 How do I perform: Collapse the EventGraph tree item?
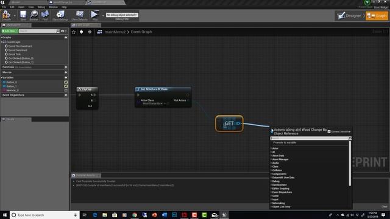pyautogui.click(x=2, y=42)
